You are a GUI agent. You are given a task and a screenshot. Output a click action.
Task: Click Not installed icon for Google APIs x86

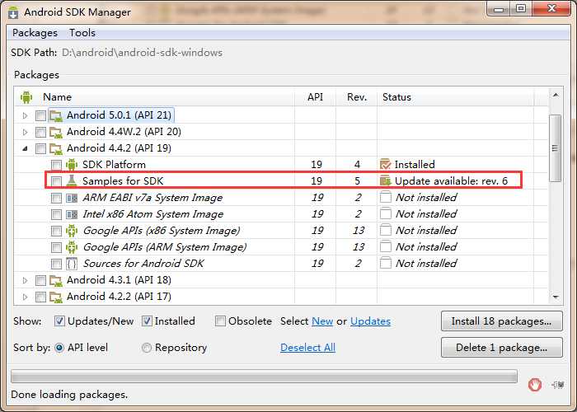click(385, 230)
